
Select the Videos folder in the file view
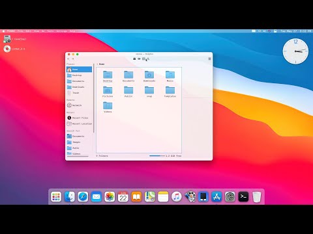[108, 107]
